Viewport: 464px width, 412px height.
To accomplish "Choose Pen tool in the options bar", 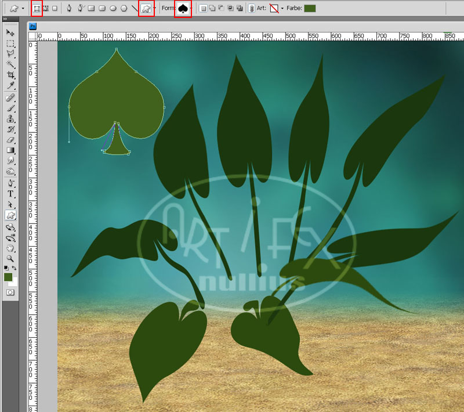I will pyautogui.click(x=69, y=8).
